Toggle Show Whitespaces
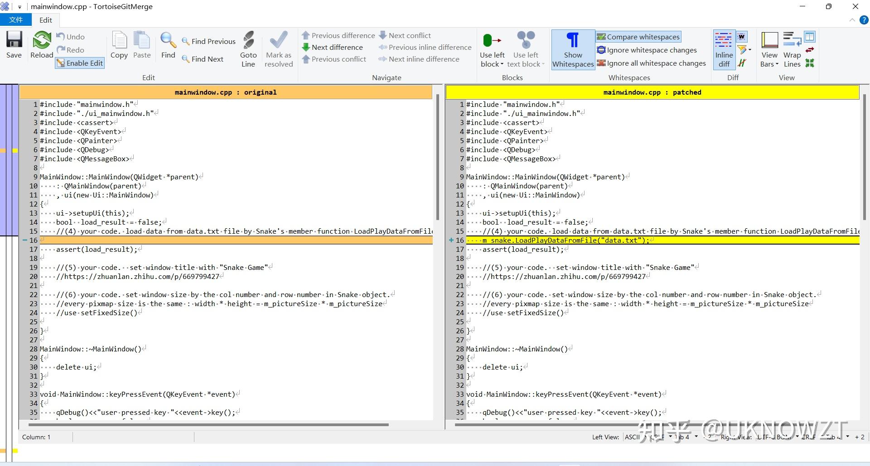Viewport: 870px width, 466px height. point(572,50)
